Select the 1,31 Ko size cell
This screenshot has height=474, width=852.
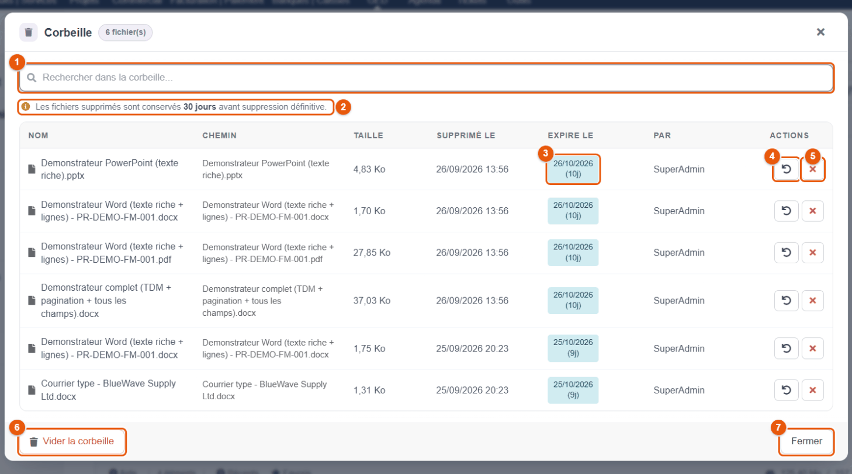pyautogui.click(x=369, y=390)
